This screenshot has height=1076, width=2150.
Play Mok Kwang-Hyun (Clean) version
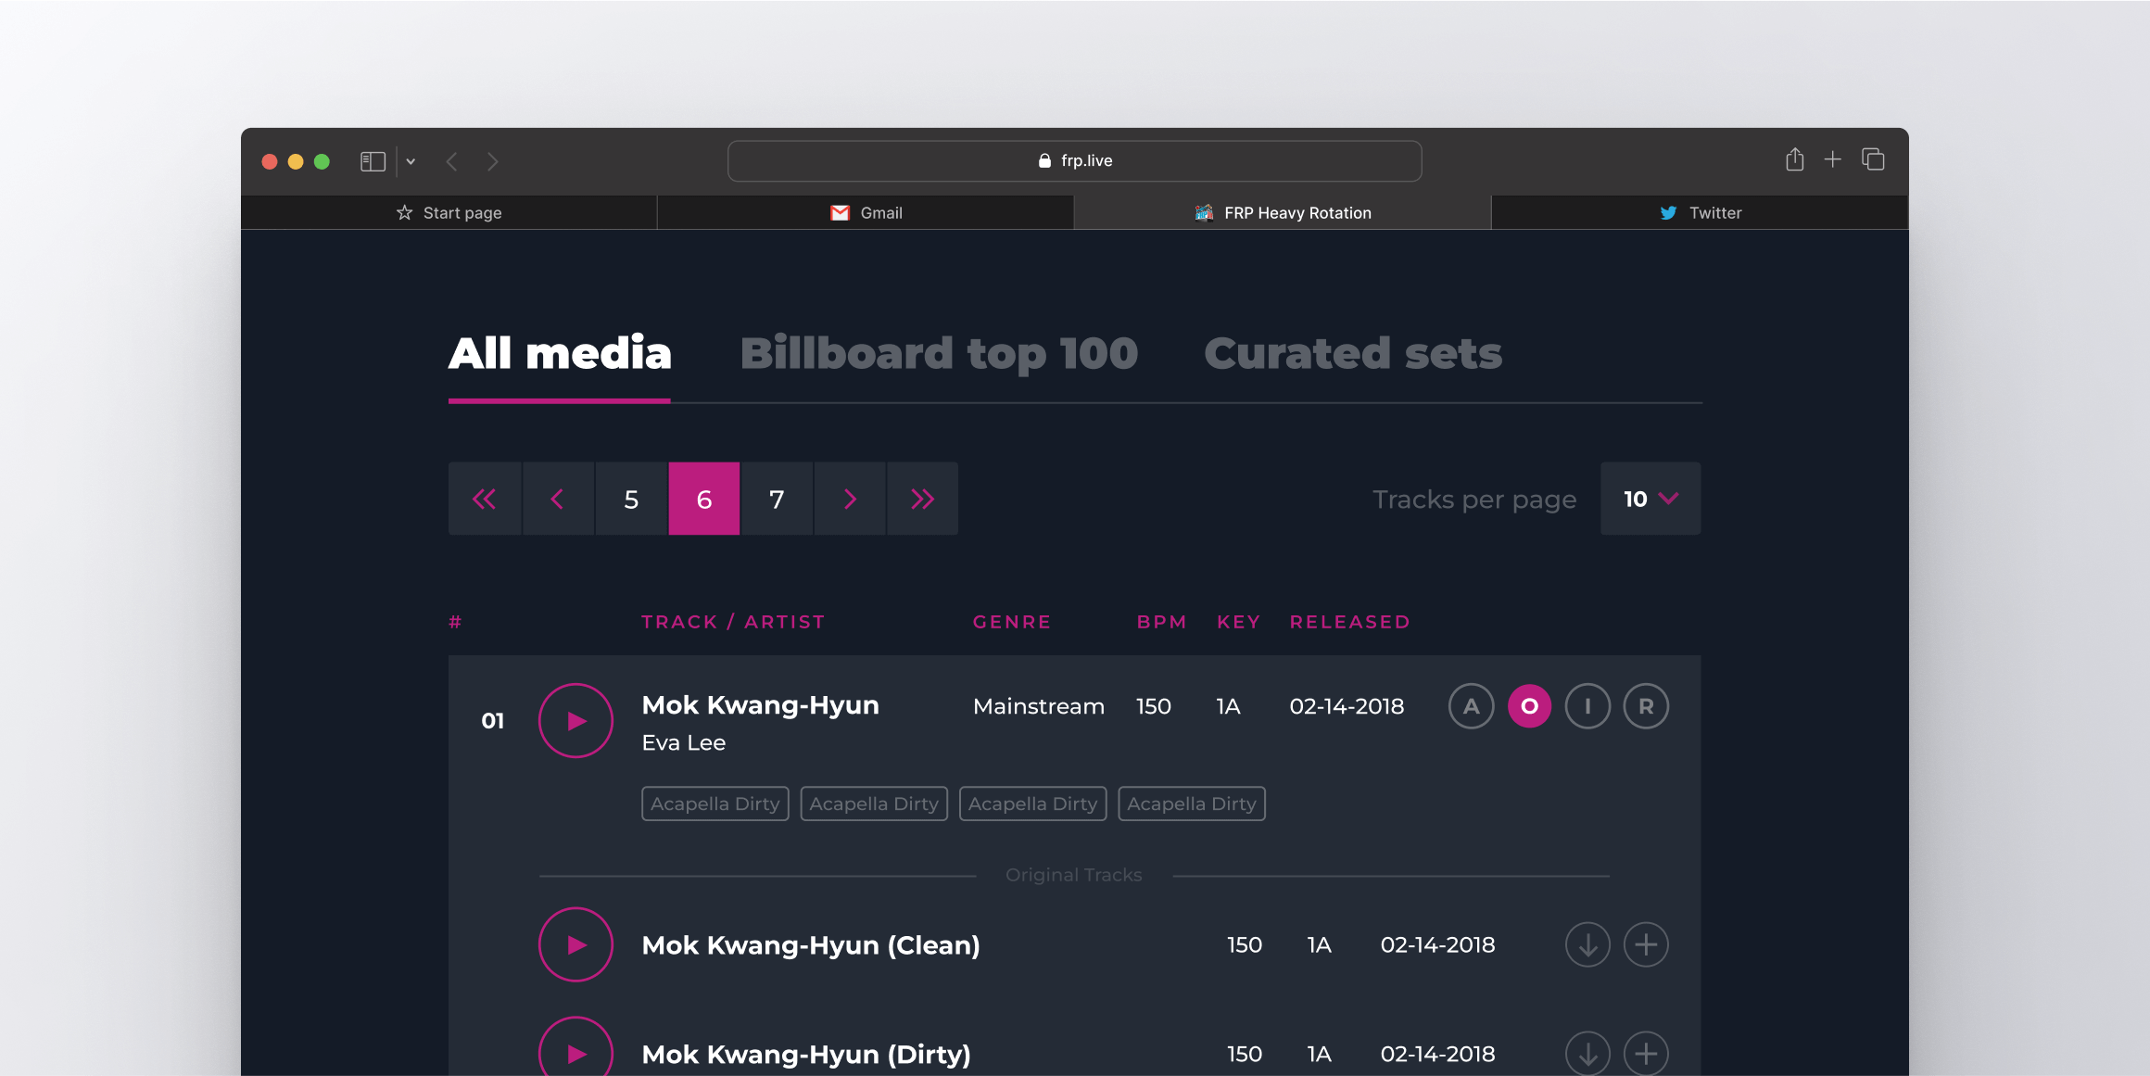coord(575,944)
